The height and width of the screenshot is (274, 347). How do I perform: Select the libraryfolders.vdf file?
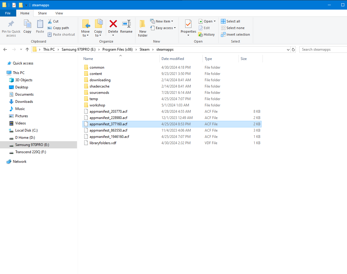[x=103, y=143]
